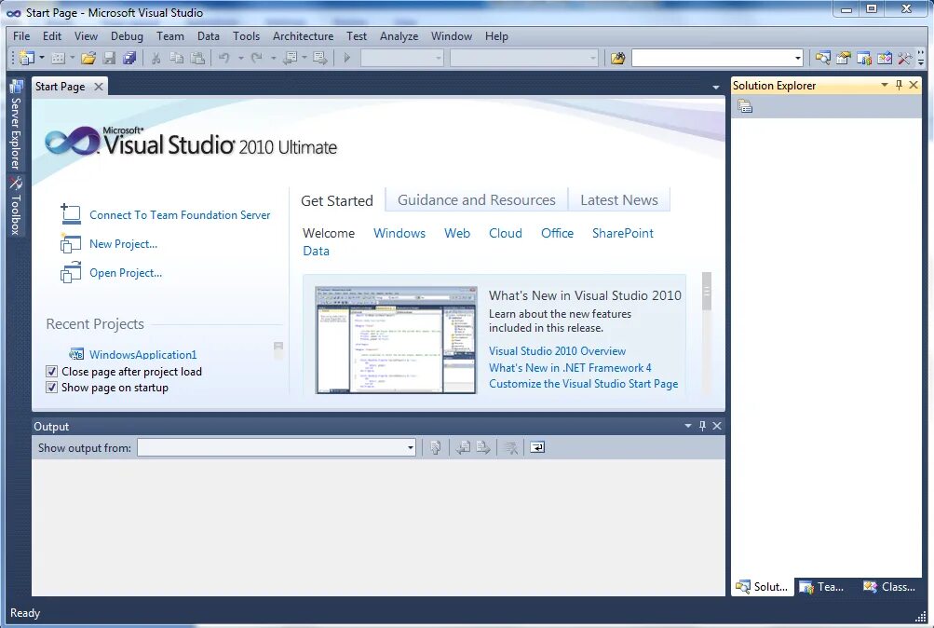
Task: Switch to the Latest News tab
Action: (618, 199)
